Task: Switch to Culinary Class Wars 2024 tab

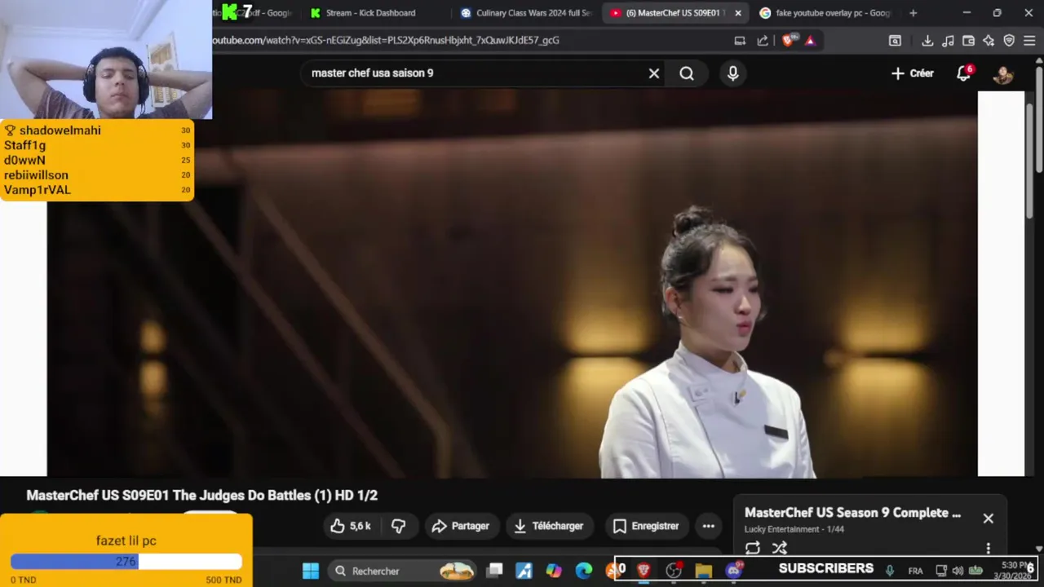Action: click(528, 13)
